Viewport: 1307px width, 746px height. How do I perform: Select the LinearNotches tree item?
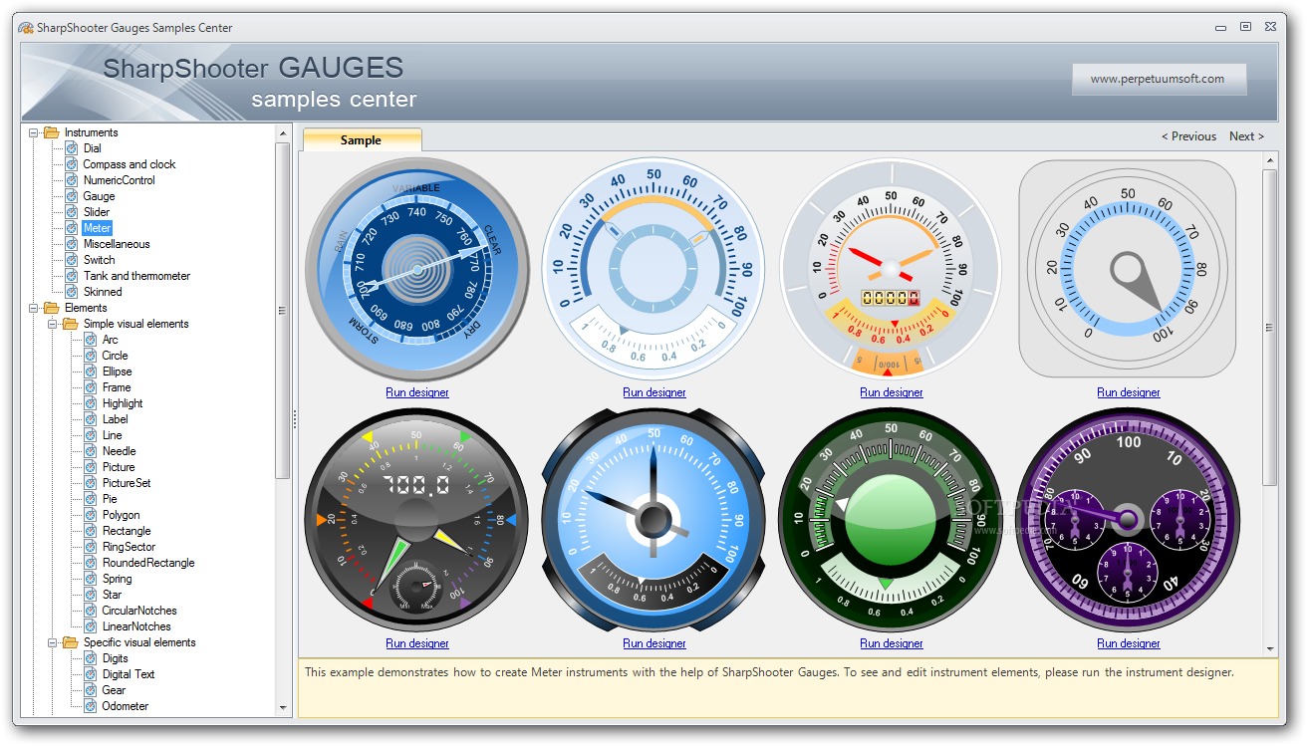click(x=136, y=626)
